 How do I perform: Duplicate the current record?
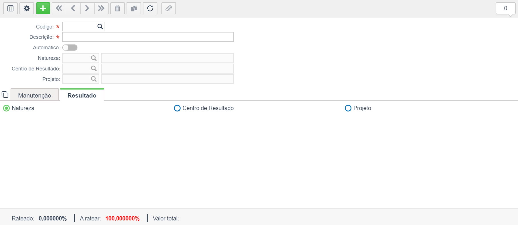coord(134,8)
